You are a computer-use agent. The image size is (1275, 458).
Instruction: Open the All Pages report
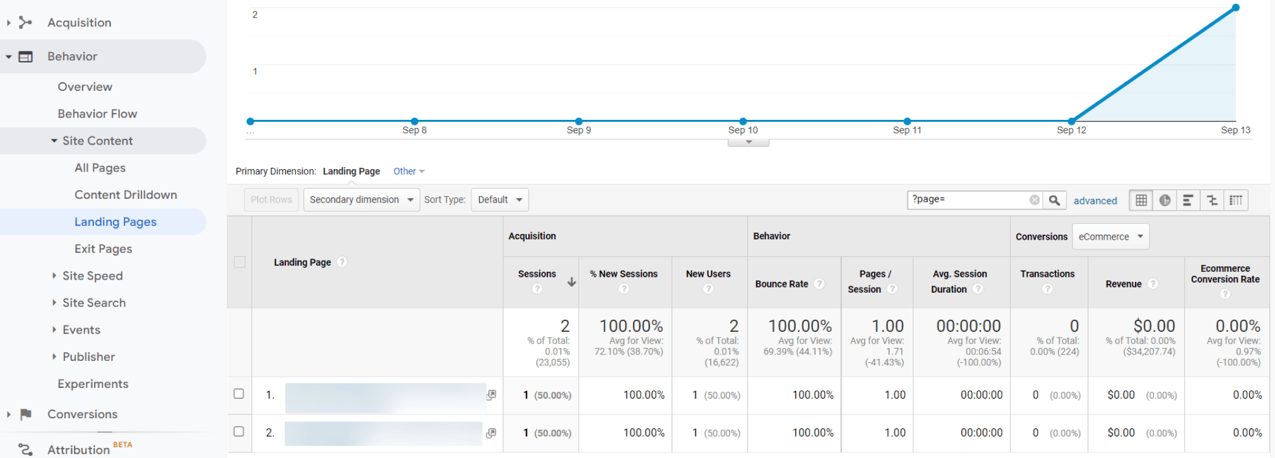click(x=100, y=168)
